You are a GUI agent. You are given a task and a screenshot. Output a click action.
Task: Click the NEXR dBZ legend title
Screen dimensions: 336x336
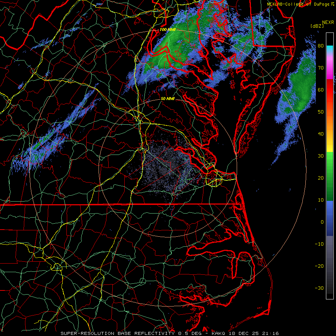coord(322,24)
